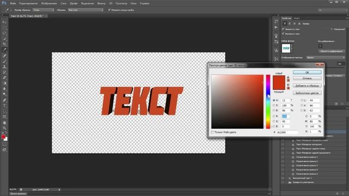The image size is (349, 196).
Task: Click the deformation axis selector icon
Action: click(320, 46)
